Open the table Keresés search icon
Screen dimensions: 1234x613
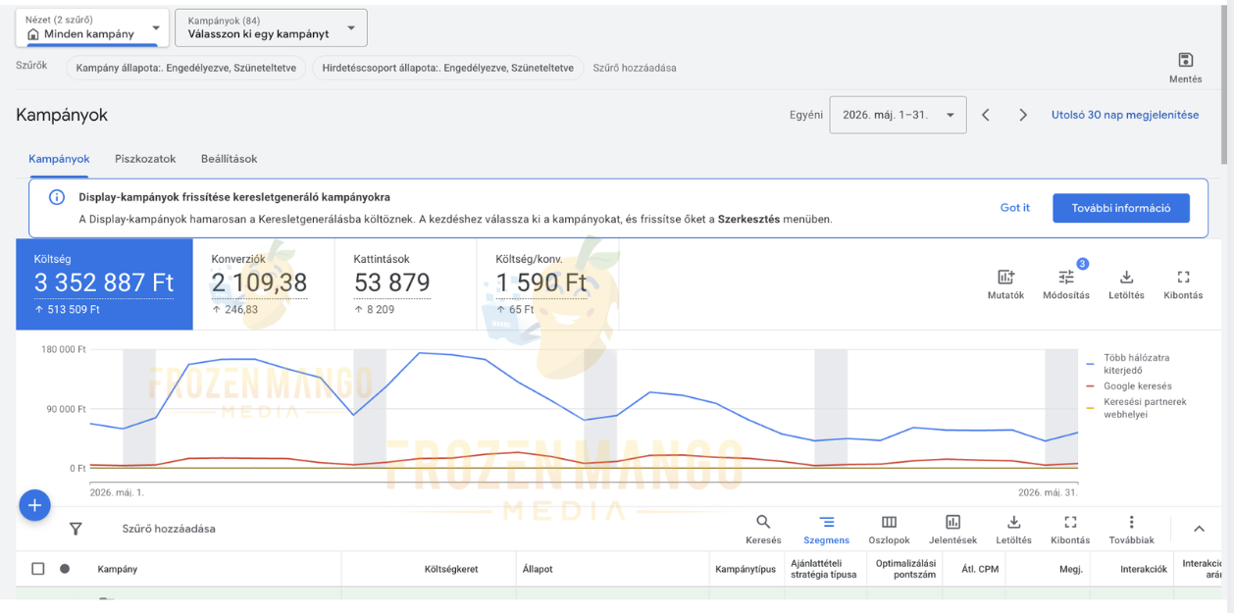tap(763, 523)
